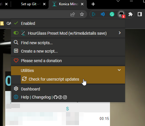Screen dimensions: 145x126
Task: Click the yellow bookmarks folder icon
Action: pos(2,23)
